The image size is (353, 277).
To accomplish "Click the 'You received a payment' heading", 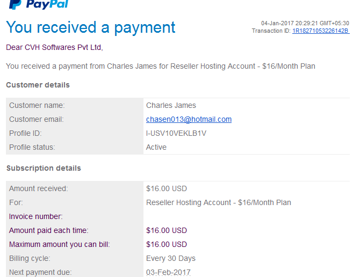I will 90,28.
